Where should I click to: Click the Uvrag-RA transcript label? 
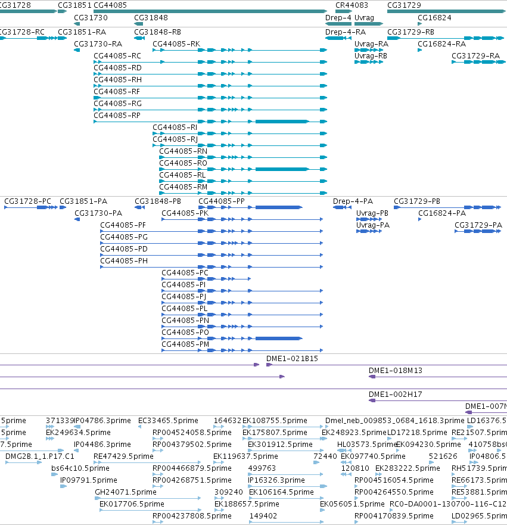click(372, 44)
